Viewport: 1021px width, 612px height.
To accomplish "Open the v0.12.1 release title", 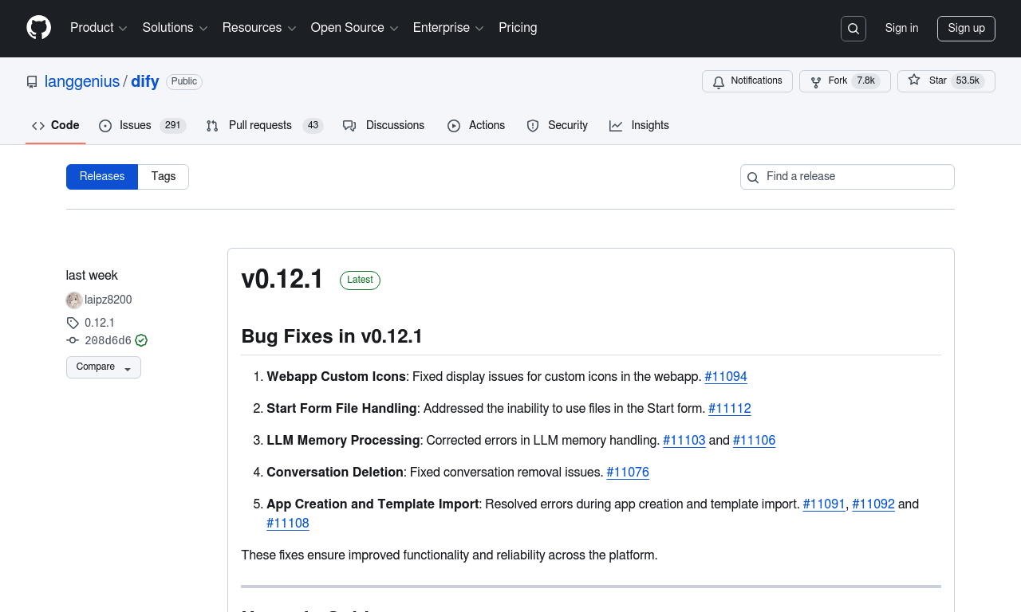I will tap(282, 280).
